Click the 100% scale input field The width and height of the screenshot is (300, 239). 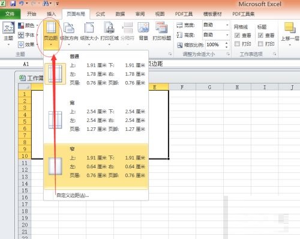coord(215,44)
